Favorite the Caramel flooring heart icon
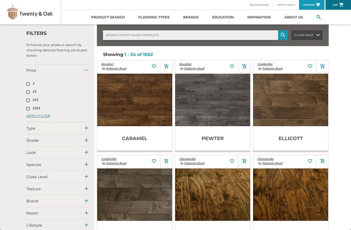 (154, 66)
